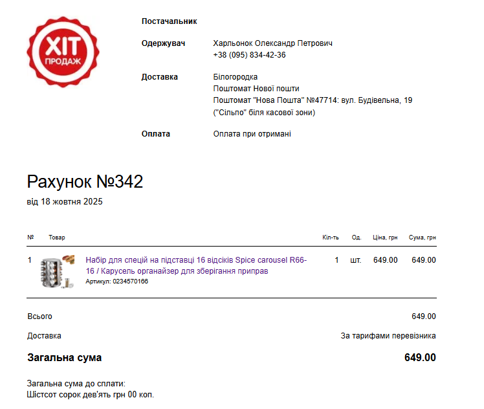Click the Оплата при отриманні text

[x=252, y=134]
